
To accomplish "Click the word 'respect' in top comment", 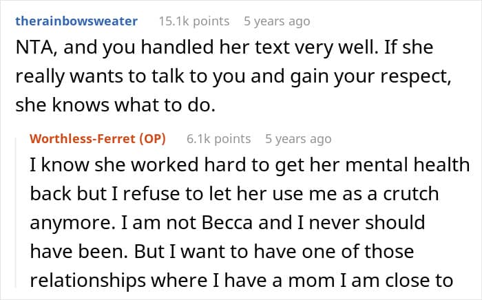I will 412,78.
